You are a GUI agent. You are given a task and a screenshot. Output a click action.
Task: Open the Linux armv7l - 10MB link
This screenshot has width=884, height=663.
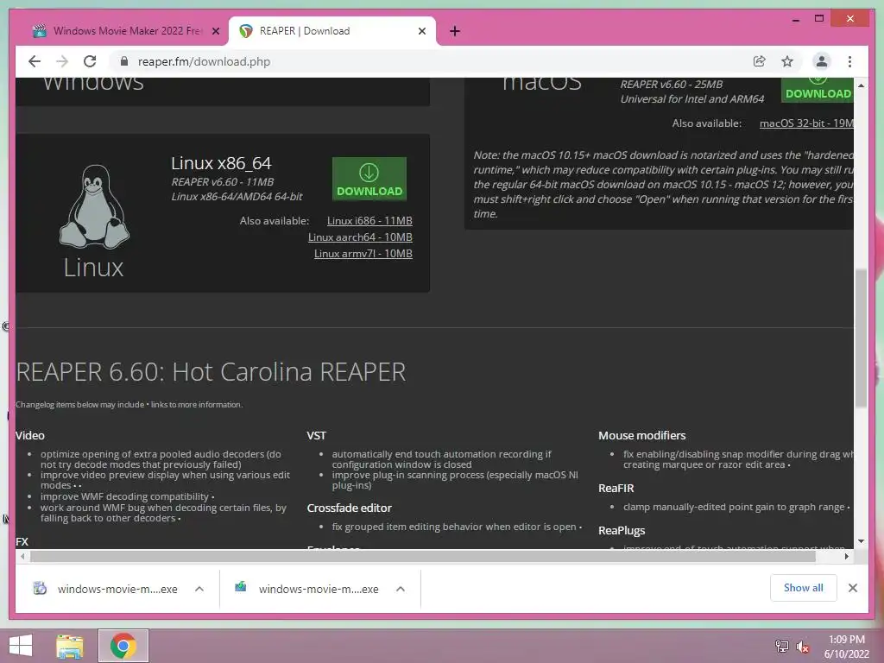click(x=363, y=254)
